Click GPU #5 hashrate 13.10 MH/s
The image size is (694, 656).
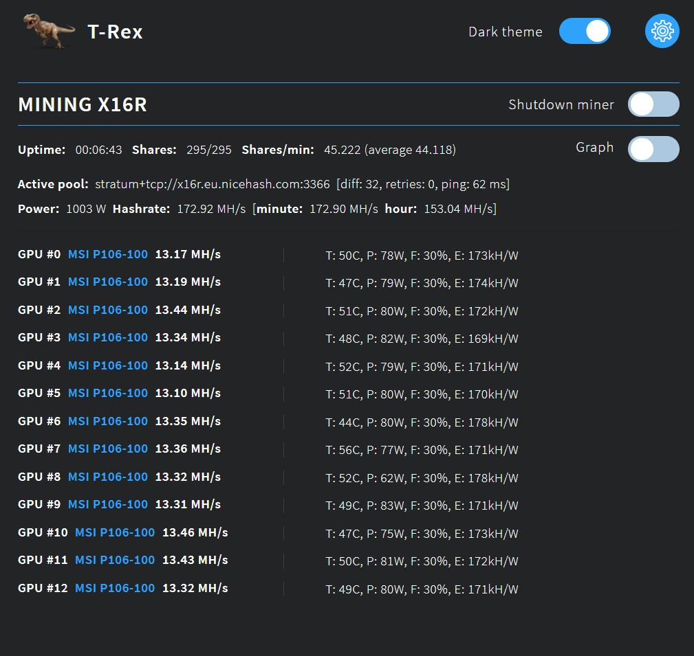(x=188, y=394)
